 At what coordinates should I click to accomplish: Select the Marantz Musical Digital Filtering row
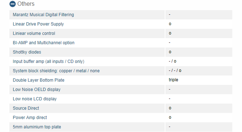121,15
